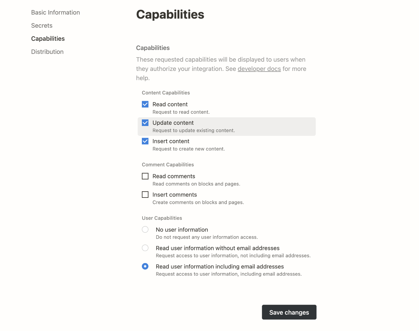Enable the Read comments checkbox
419x331 pixels.
pyautogui.click(x=145, y=176)
